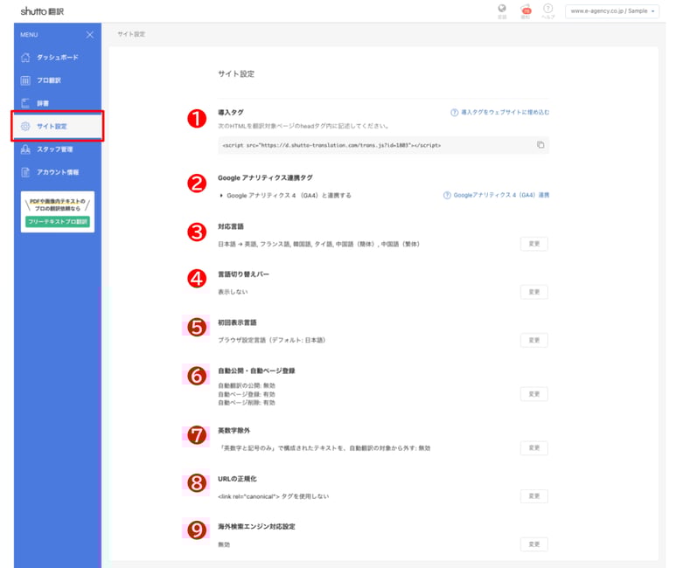683x568 pixels.
Task: Click 変更 button for URLの正規化
Action: click(534, 496)
